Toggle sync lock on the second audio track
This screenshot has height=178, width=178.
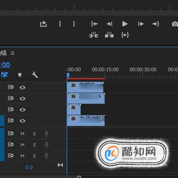(10, 144)
